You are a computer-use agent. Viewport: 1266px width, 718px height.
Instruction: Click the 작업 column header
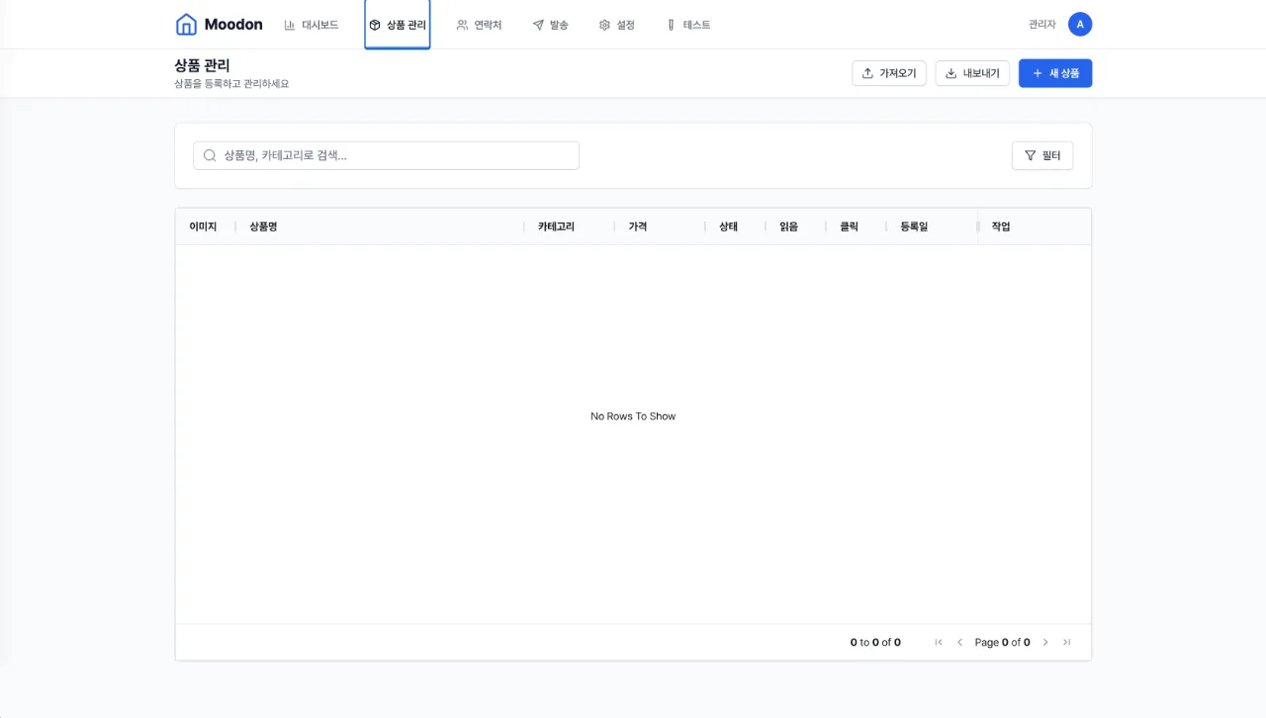[x=1001, y=226]
